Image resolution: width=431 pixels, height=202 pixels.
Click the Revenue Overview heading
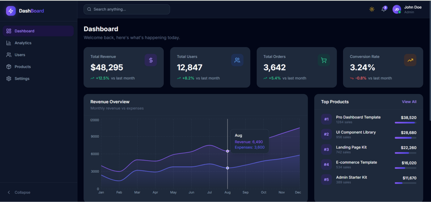tap(110, 102)
